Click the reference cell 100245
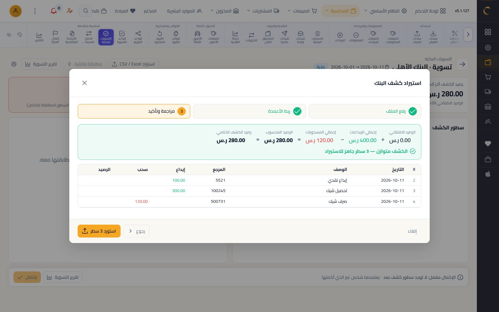Screen dimensions: 499x312 point(218,191)
